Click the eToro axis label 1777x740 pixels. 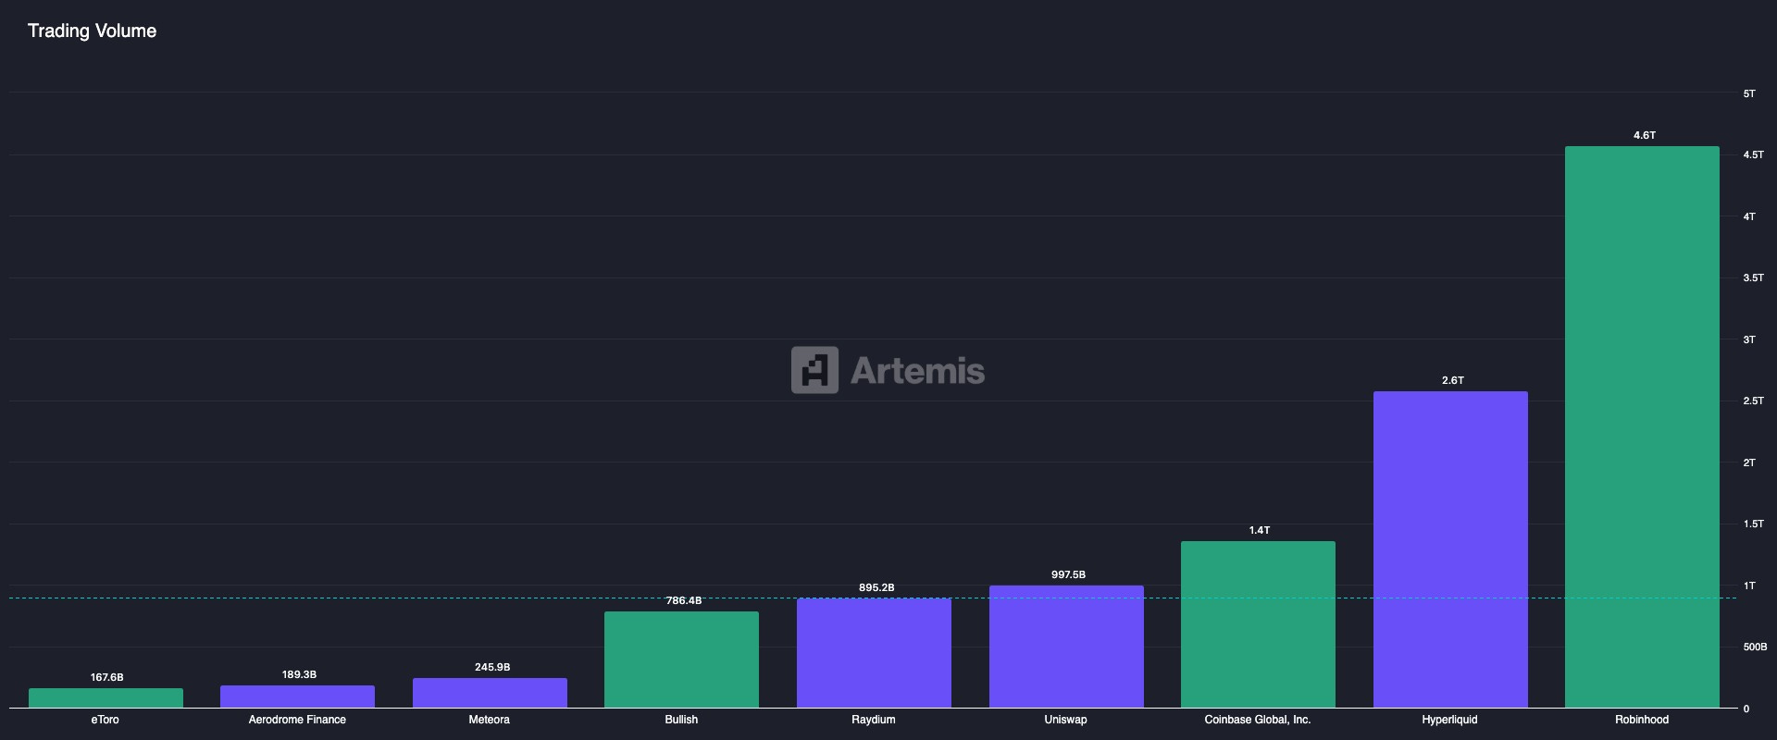105,720
